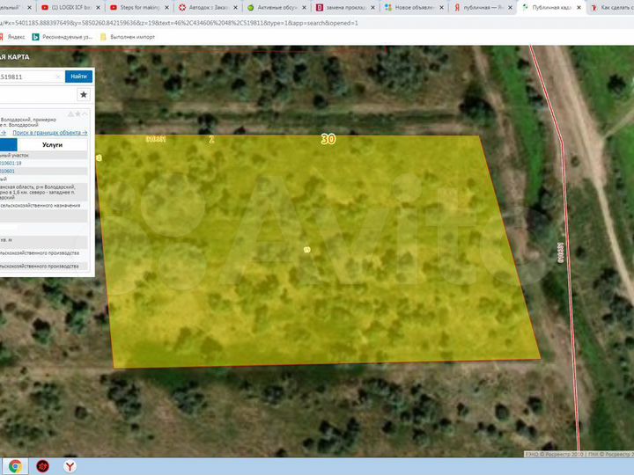
Task: Click the Найти search button
Action: pyautogui.click(x=78, y=77)
